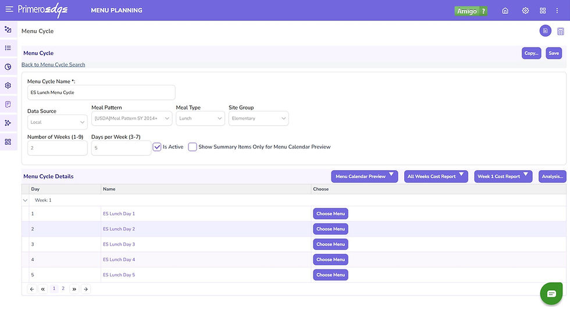
Task: Open the hamburger navigation menu
Action: [9, 9]
